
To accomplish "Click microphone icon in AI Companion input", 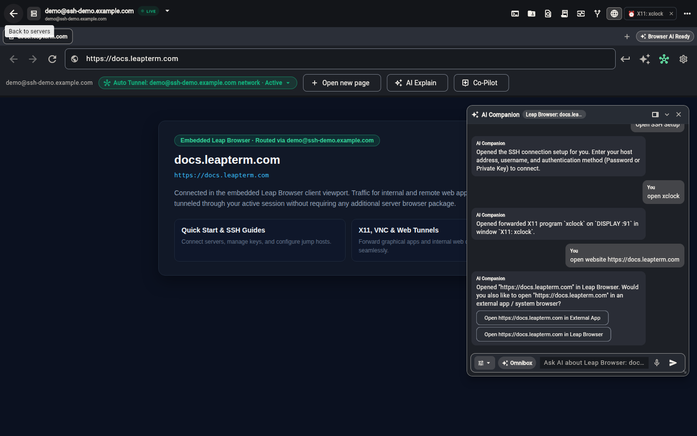I will pos(657,363).
